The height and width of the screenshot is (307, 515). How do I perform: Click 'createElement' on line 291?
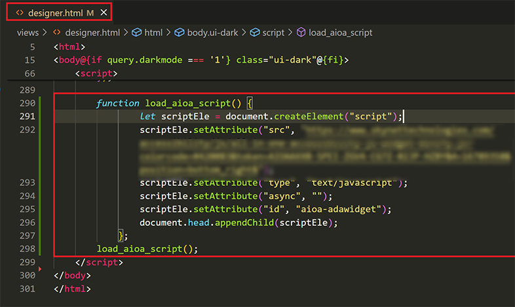pos(309,117)
